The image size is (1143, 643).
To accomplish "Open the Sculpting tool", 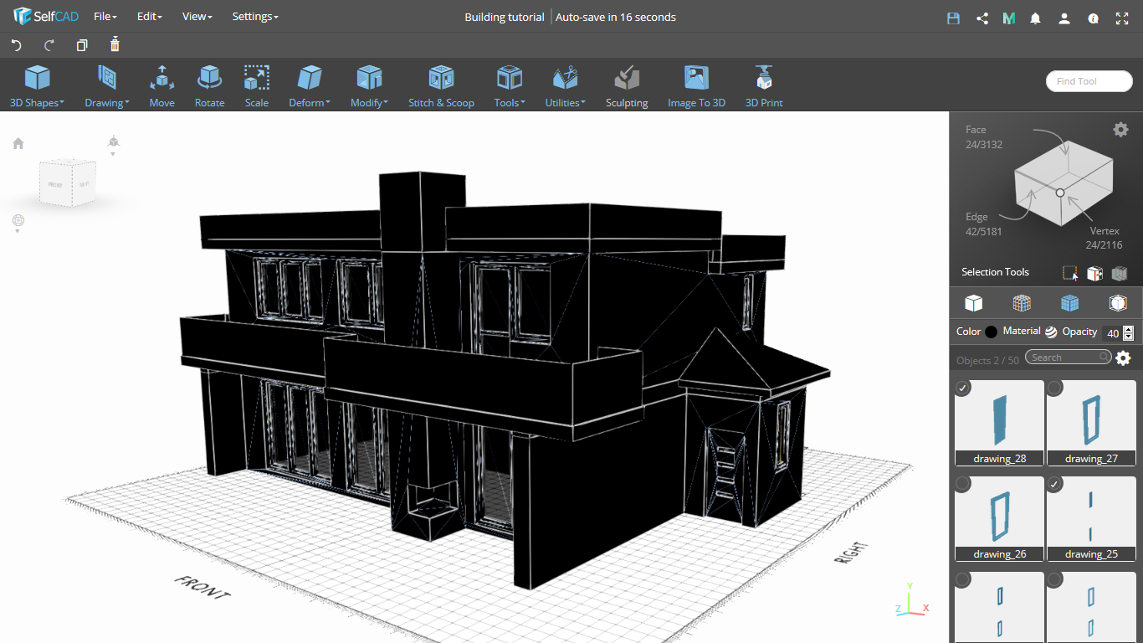I will 627,87.
